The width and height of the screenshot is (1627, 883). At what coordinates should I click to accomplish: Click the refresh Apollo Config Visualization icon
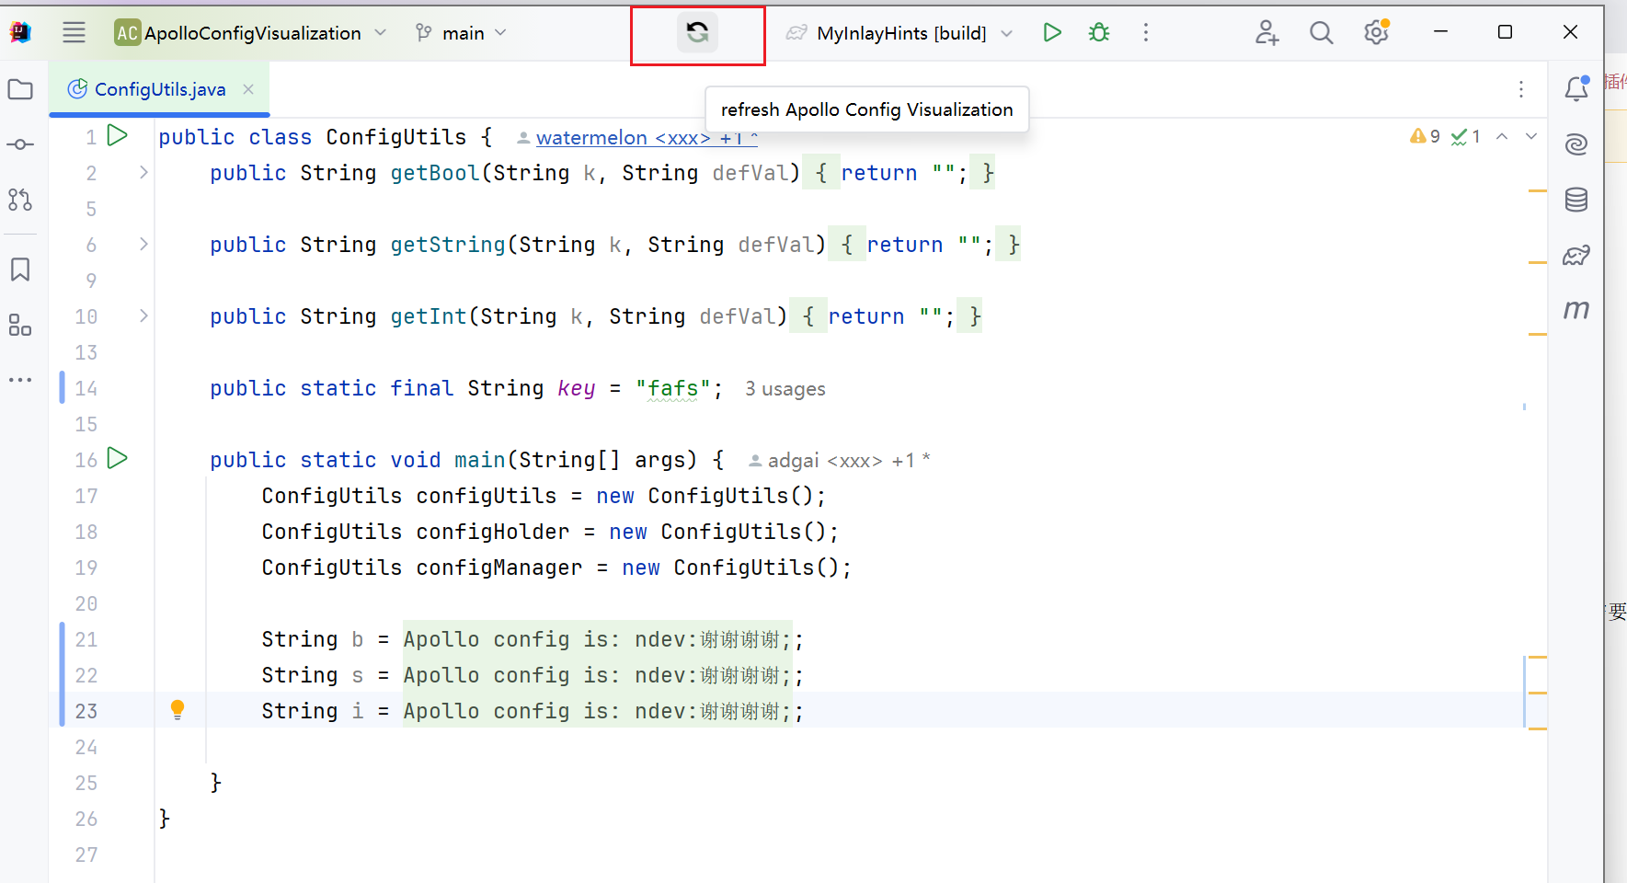[697, 33]
